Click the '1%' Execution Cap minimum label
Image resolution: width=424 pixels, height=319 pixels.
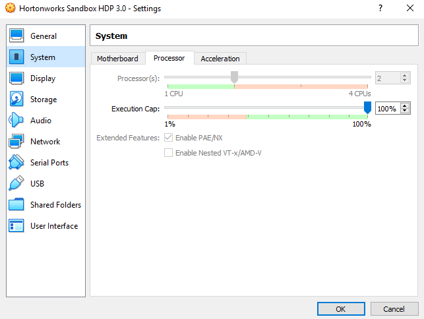tap(170, 124)
